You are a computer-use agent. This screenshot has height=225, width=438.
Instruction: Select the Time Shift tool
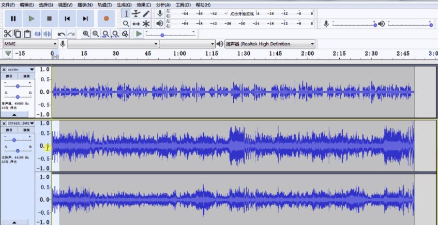136,24
